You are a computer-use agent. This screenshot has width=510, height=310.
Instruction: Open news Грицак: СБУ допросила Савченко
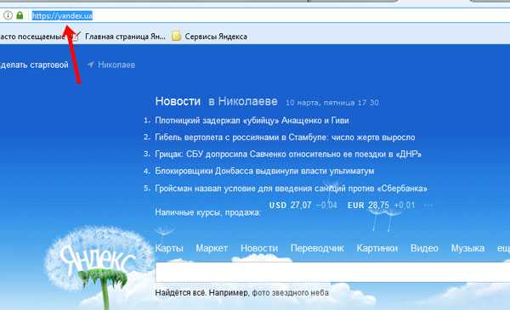(288, 154)
